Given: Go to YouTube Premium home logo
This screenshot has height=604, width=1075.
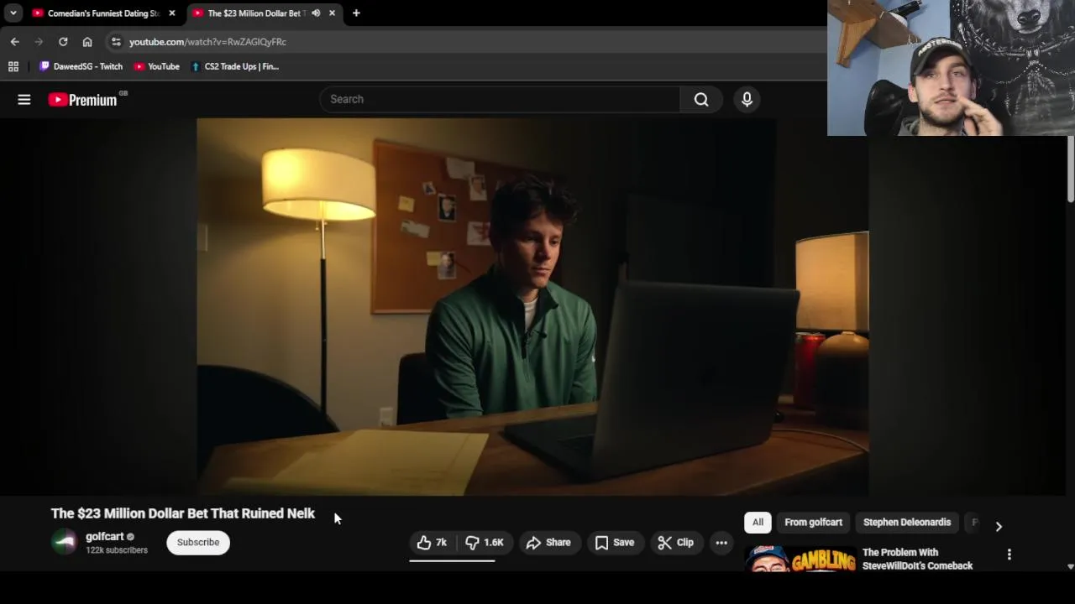Looking at the screenshot, I should tap(82, 100).
